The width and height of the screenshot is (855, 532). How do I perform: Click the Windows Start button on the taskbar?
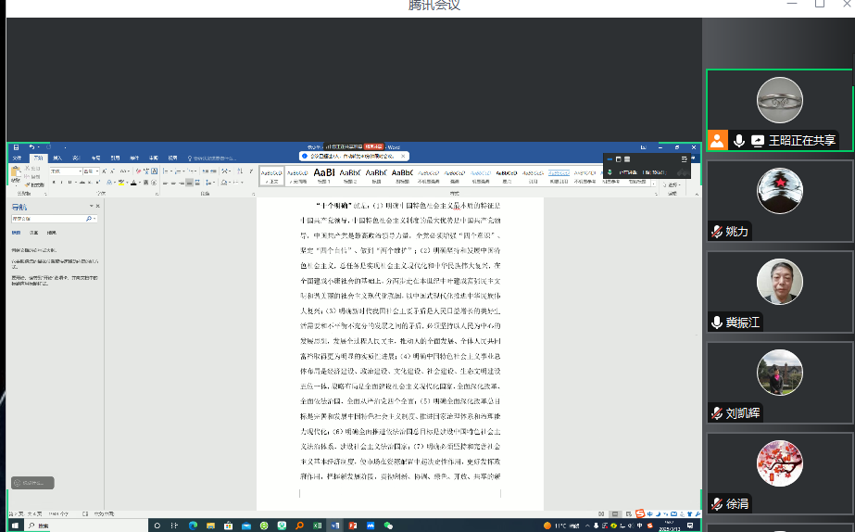pyautogui.click(x=14, y=525)
